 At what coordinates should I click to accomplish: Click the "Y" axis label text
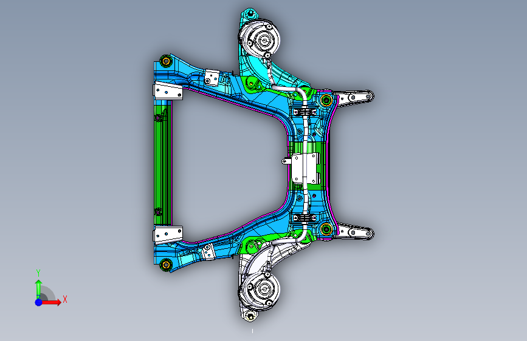(38, 273)
